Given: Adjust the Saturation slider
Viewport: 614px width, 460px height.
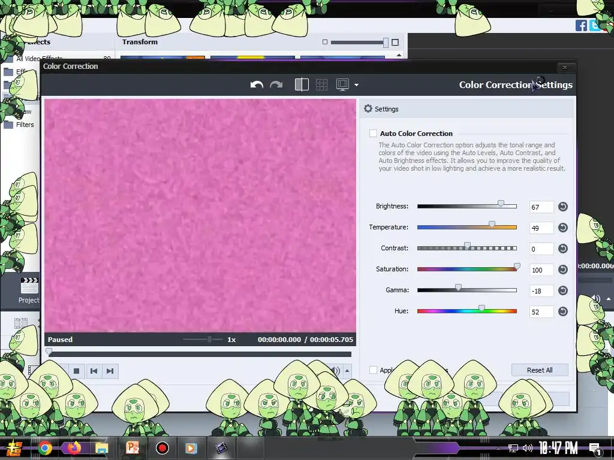Looking at the screenshot, I should 466,269.
